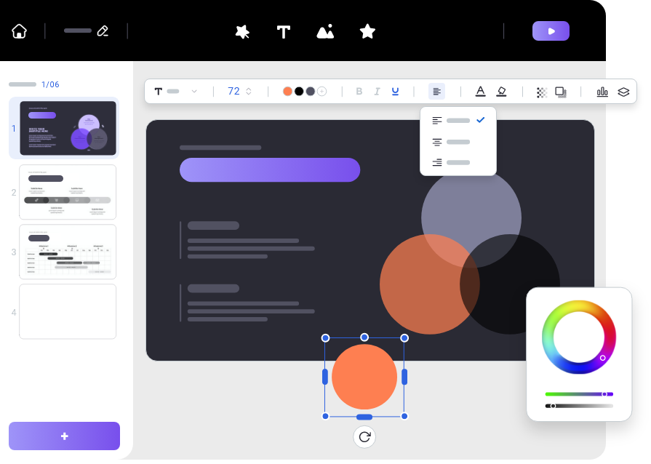The height and width of the screenshot is (464, 651).
Task: Add a new slide with the plus button
Action: [x=64, y=436]
